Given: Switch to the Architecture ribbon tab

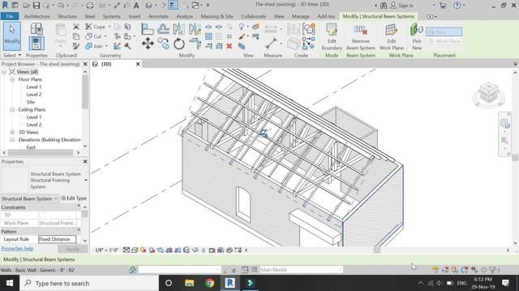Looking at the screenshot, I should (36, 16).
